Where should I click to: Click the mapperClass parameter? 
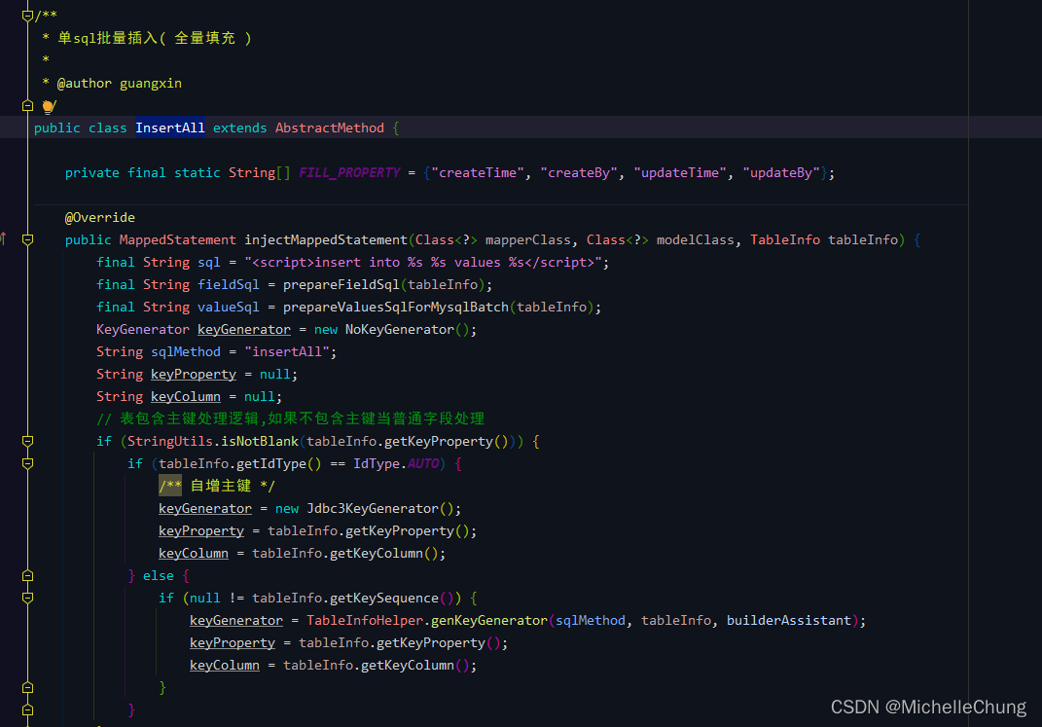click(x=527, y=239)
